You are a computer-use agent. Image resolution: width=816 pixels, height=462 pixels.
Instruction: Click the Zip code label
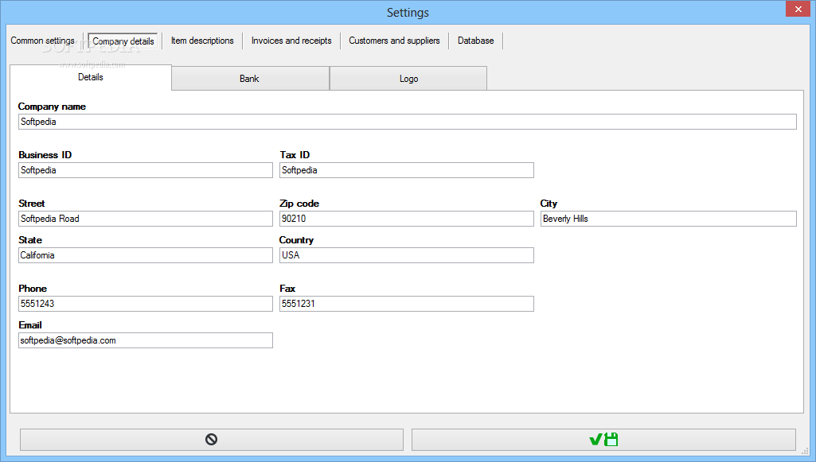click(299, 204)
